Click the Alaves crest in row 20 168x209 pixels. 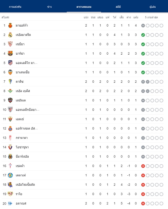click(10, 203)
